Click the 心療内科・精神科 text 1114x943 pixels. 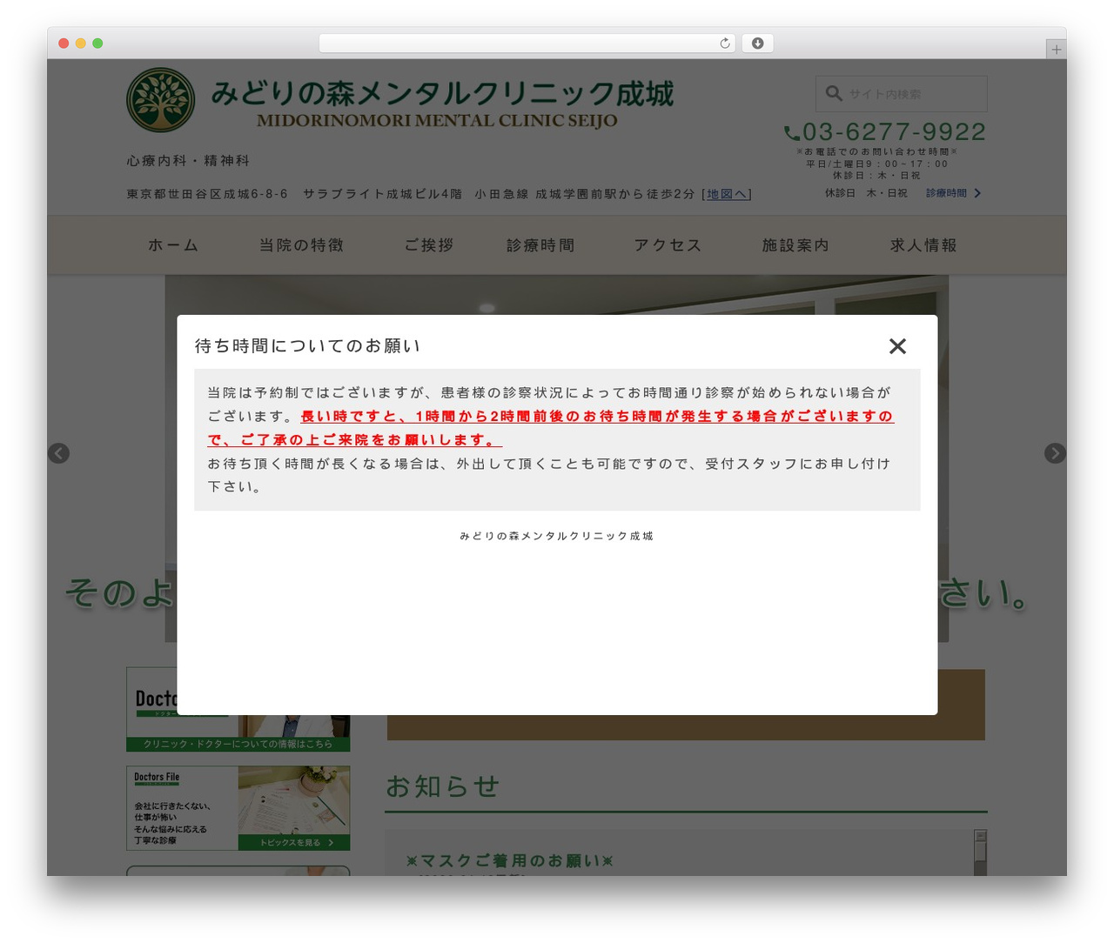click(x=188, y=161)
